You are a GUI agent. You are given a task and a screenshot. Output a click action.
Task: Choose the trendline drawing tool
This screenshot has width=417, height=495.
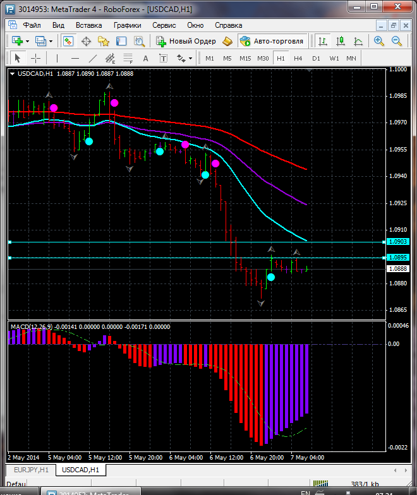click(93, 58)
